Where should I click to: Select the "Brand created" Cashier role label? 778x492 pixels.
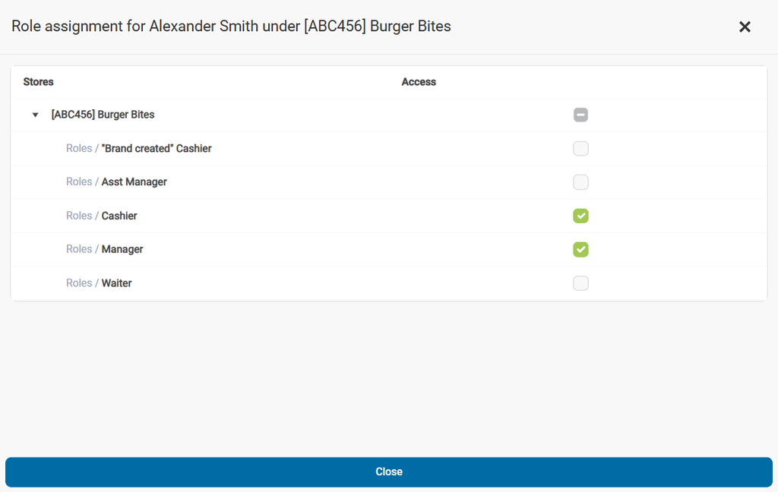pyautogui.click(x=157, y=149)
